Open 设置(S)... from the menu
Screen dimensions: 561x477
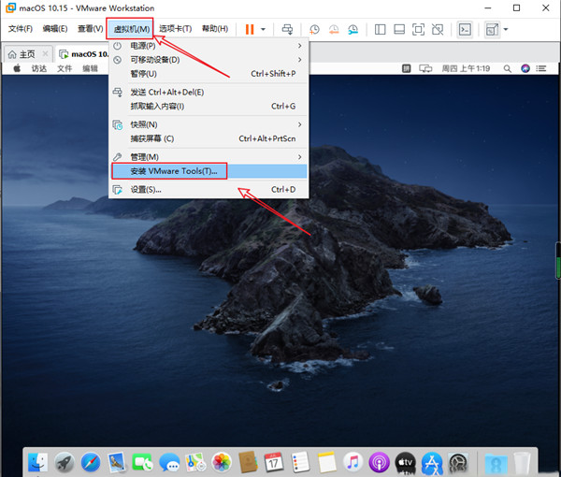[x=209, y=190]
